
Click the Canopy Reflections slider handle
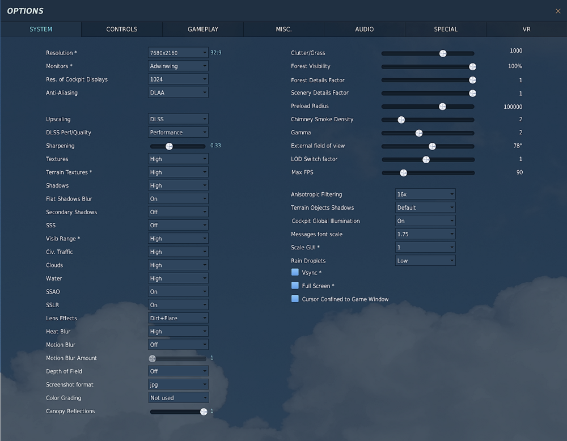click(204, 412)
